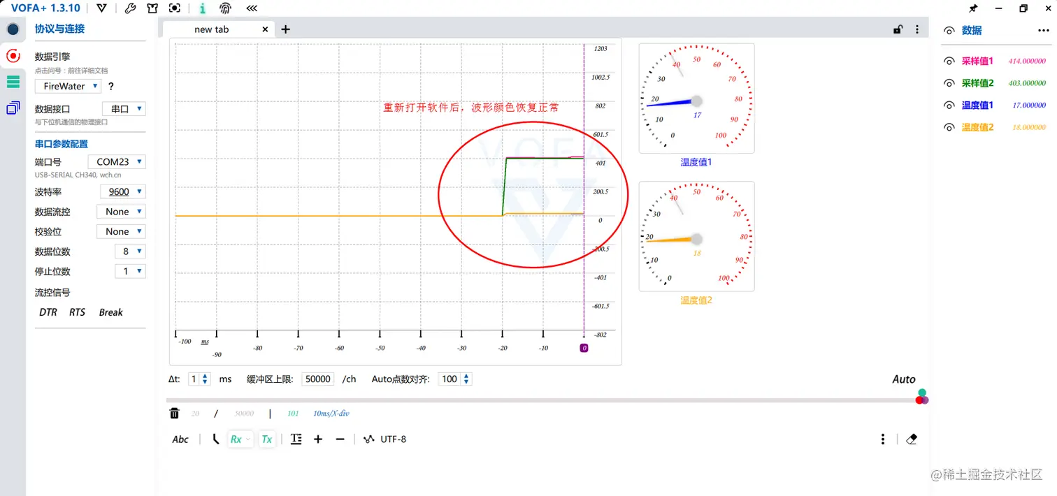1057x496 pixels.
Task: Open the FireWater data engine dropdown
Action: (67, 86)
